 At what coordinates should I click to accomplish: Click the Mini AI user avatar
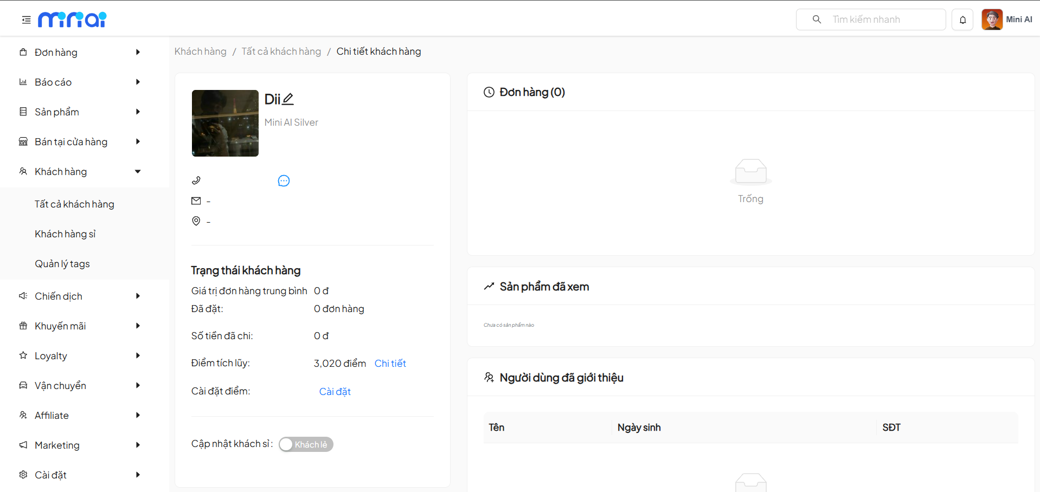992,20
